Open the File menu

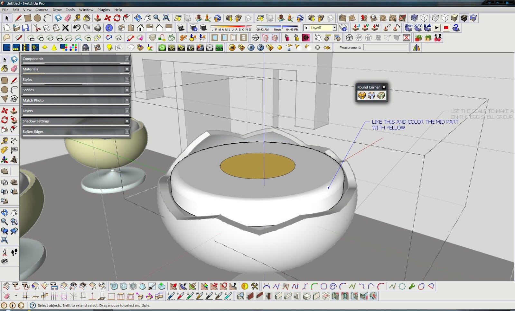coord(5,10)
